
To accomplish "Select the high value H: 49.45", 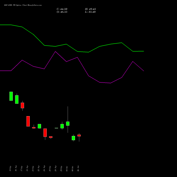I will (90, 9).
